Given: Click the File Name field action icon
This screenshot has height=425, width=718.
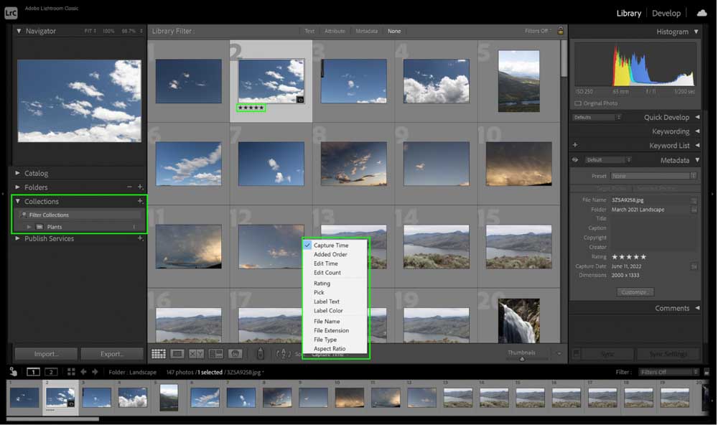Looking at the screenshot, I should point(694,200).
